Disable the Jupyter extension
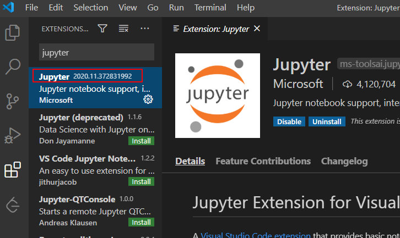Viewport: 400px width, 238px height. pyautogui.click(x=289, y=121)
